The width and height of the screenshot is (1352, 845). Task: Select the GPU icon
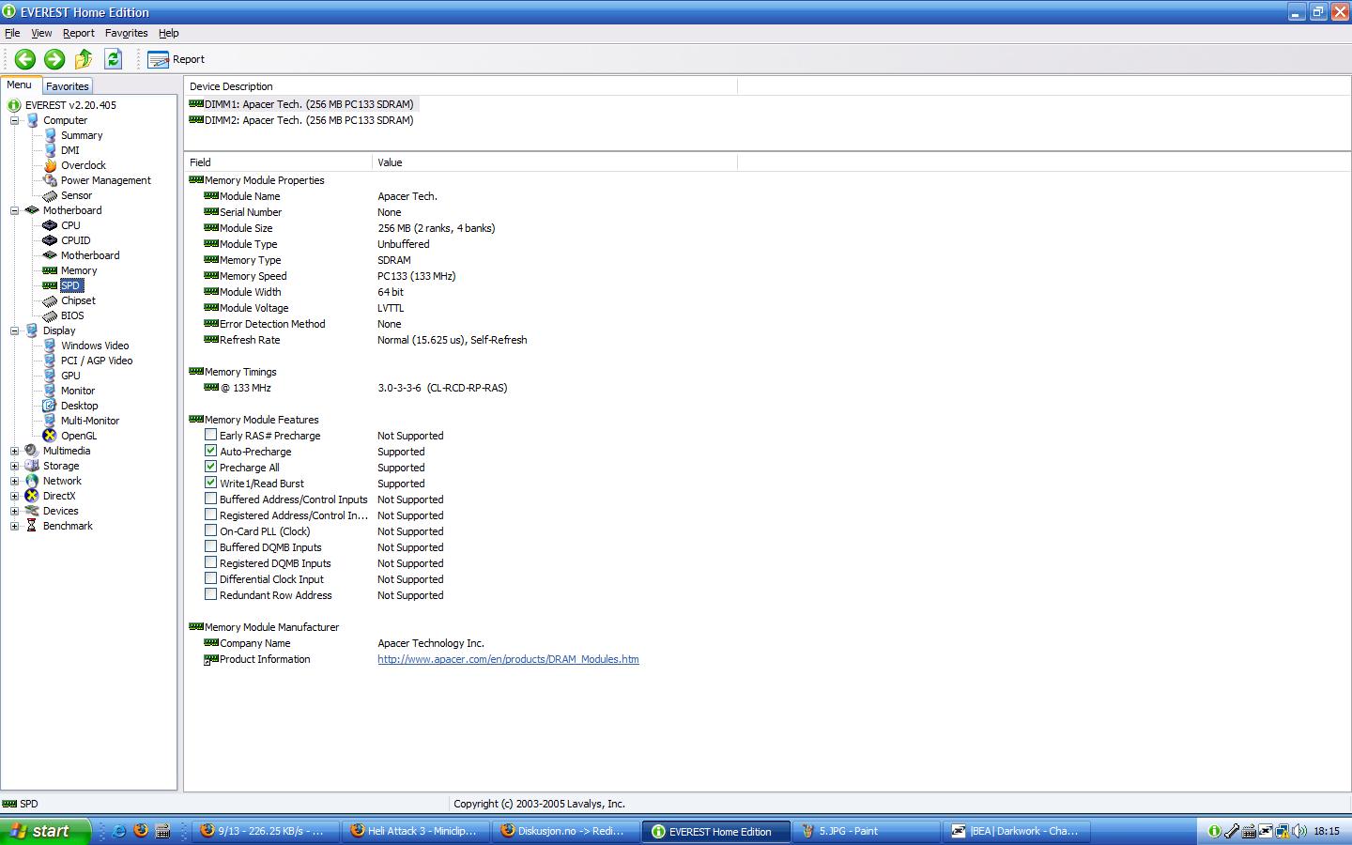click(x=50, y=376)
